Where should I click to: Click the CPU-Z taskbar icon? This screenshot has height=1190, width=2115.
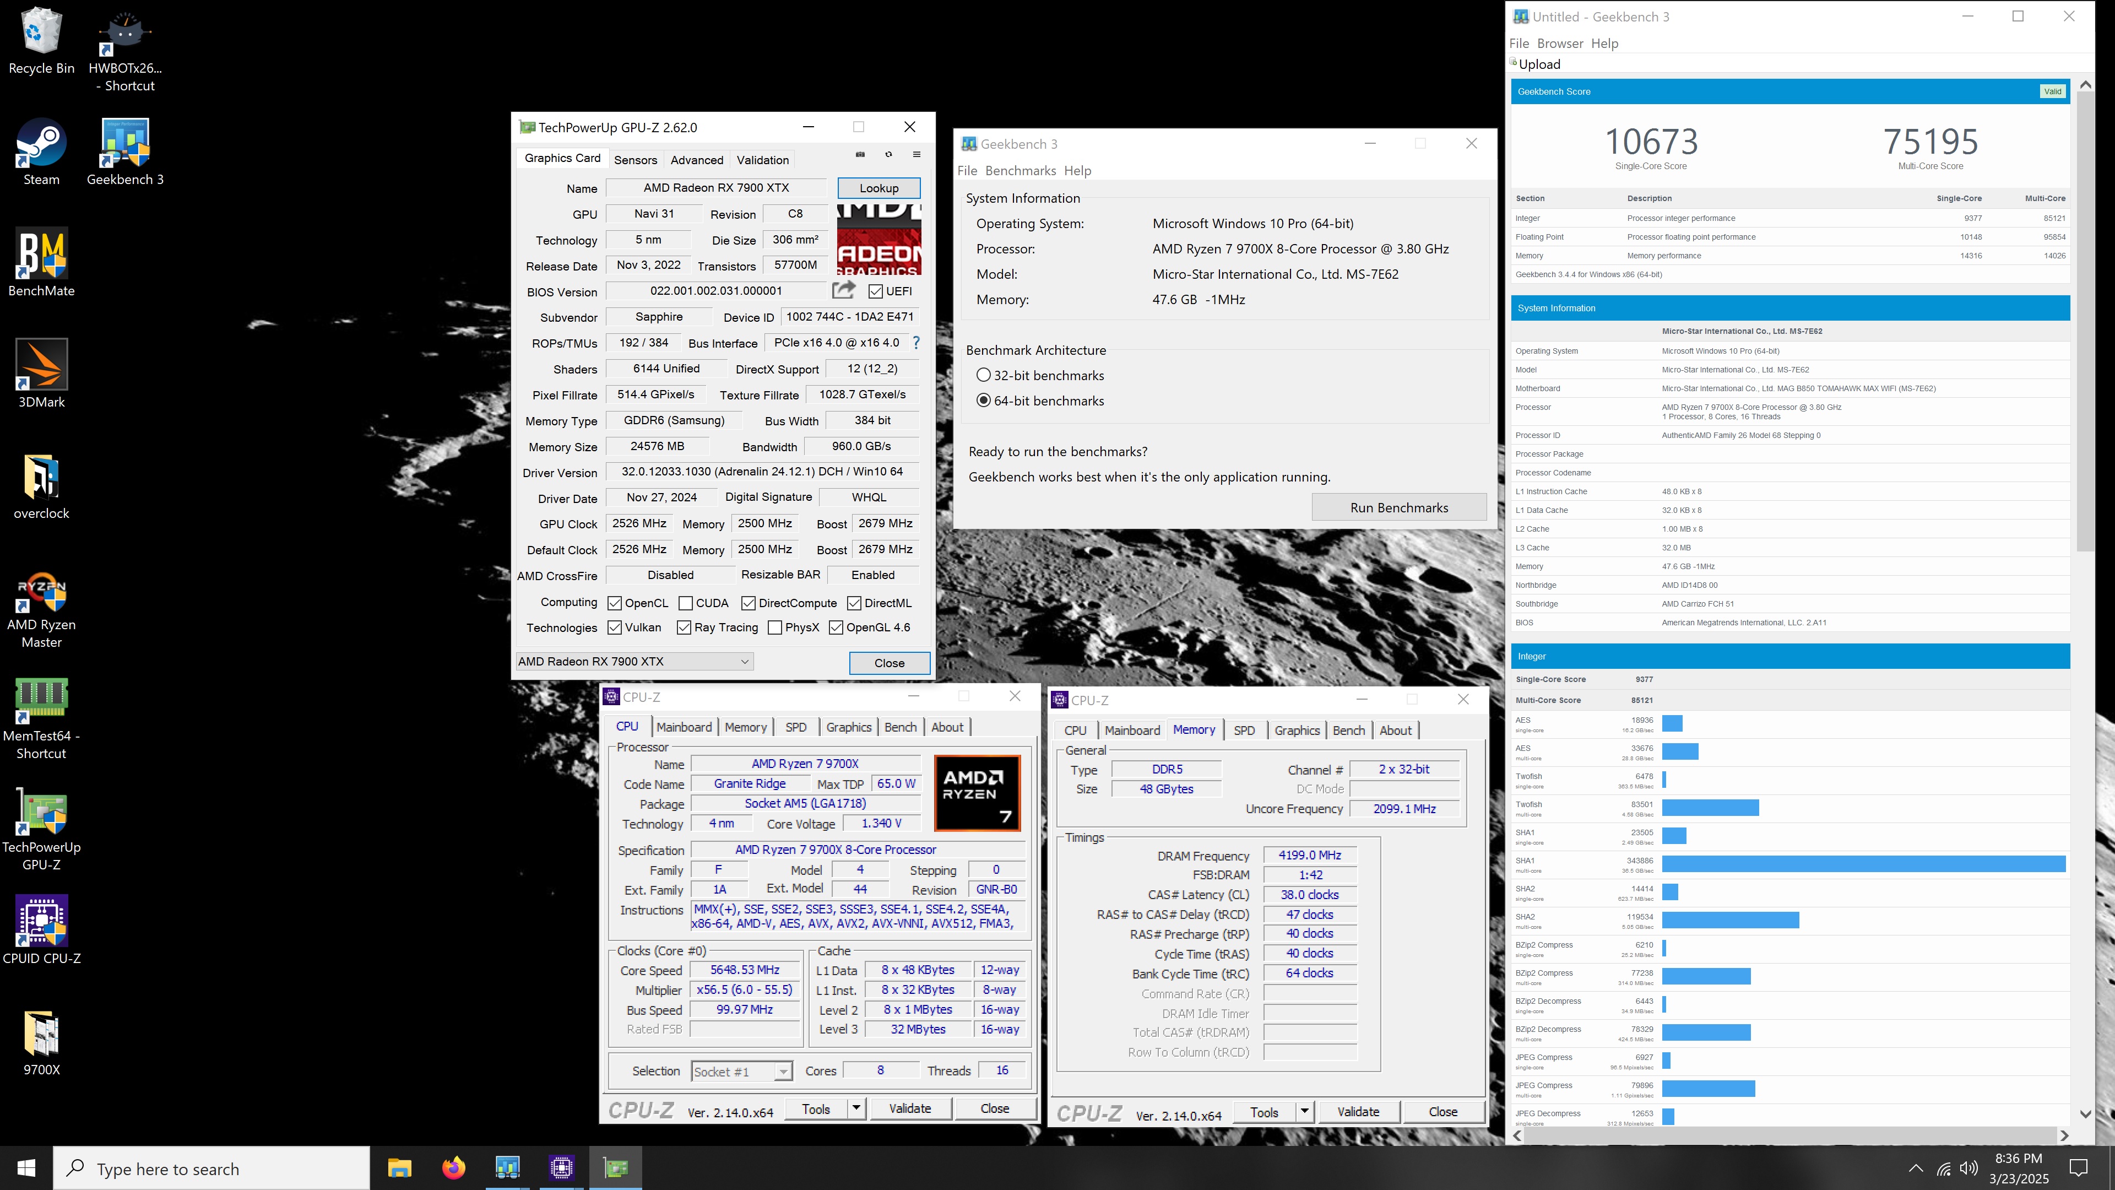tap(562, 1168)
